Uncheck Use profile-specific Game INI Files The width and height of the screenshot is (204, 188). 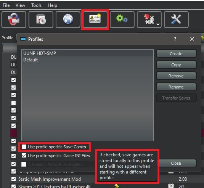click(x=24, y=155)
